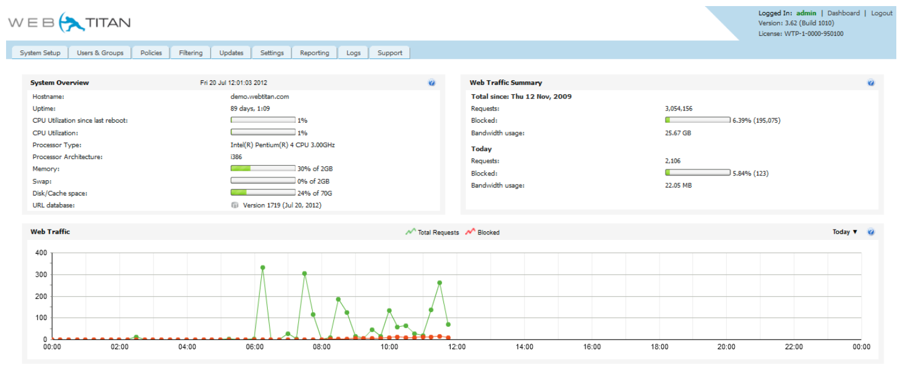Switch to the Users & Groups tab

point(100,53)
